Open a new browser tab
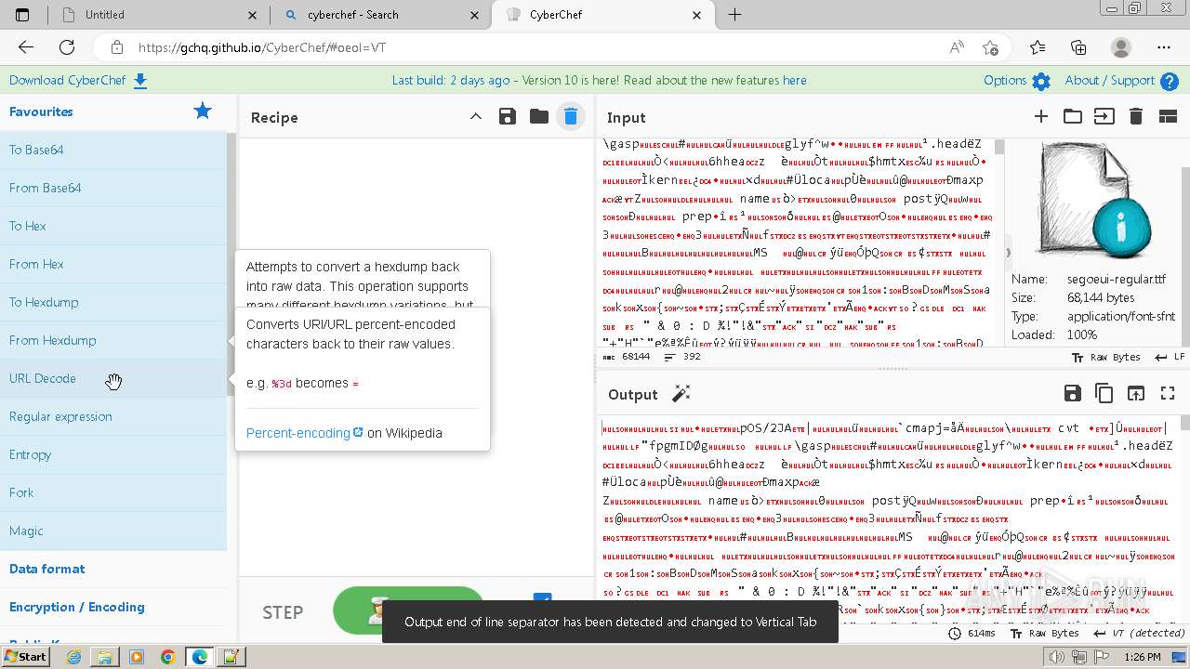The width and height of the screenshot is (1190, 669). [x=734, y=15]
